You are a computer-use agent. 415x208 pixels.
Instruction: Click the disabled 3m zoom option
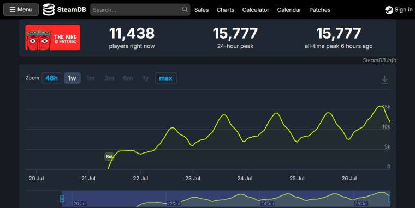point(109,78)
